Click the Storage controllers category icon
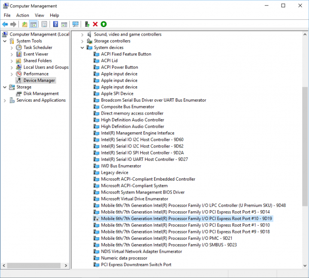The height and width of the screenshot is (278, 309). (x=89, y=41)
